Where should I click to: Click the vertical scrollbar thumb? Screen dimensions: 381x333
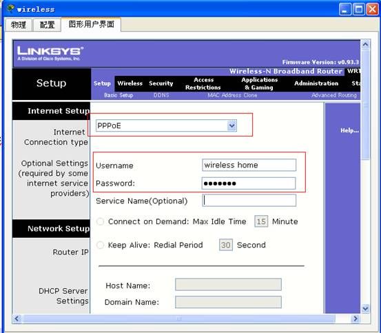pyautogui.click(x=365, y=105)
